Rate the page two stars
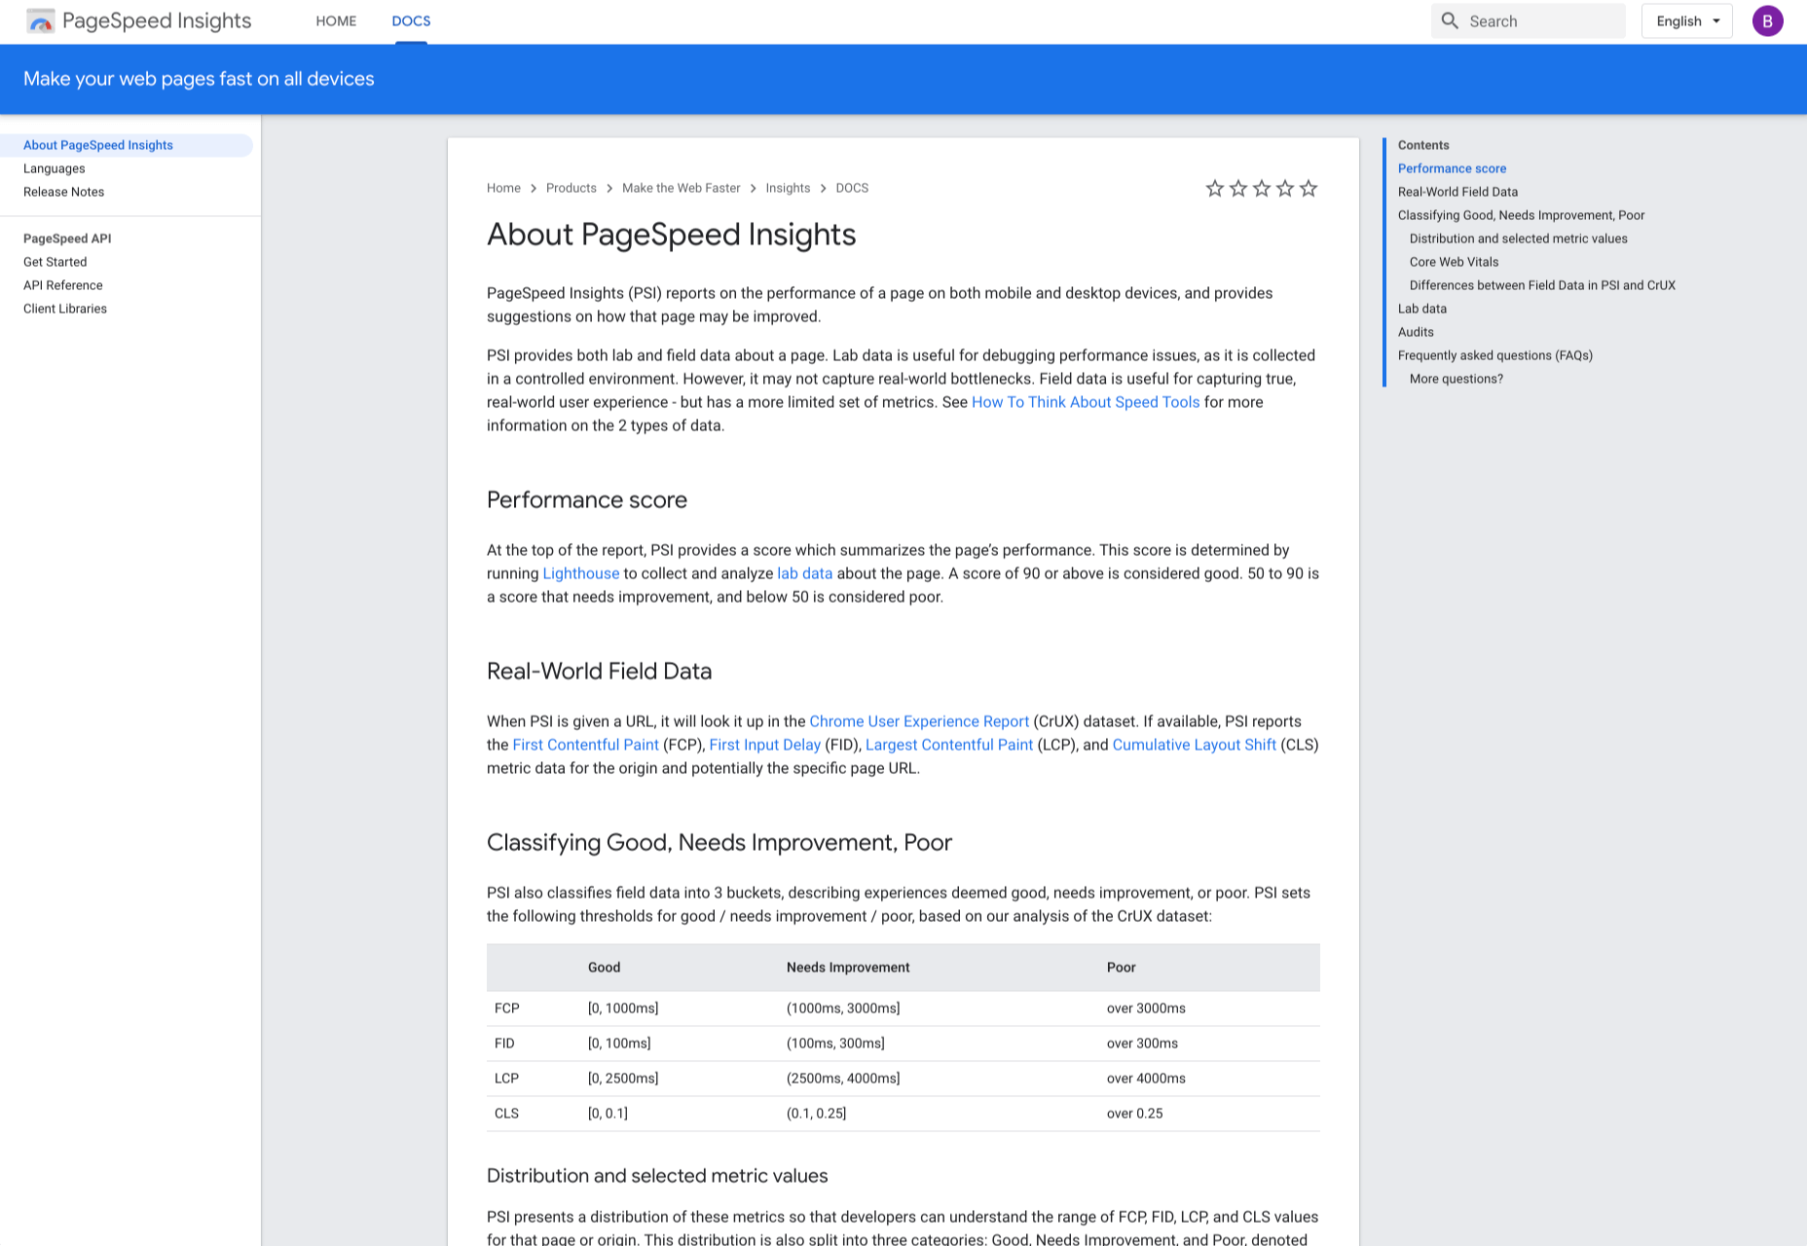Screen dimensions: 1807x1246 coord(1237,188)
